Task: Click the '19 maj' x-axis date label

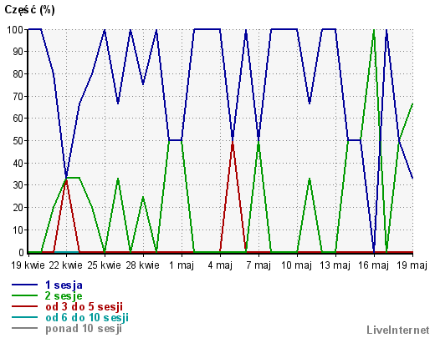Action: [x=412, y=265]
